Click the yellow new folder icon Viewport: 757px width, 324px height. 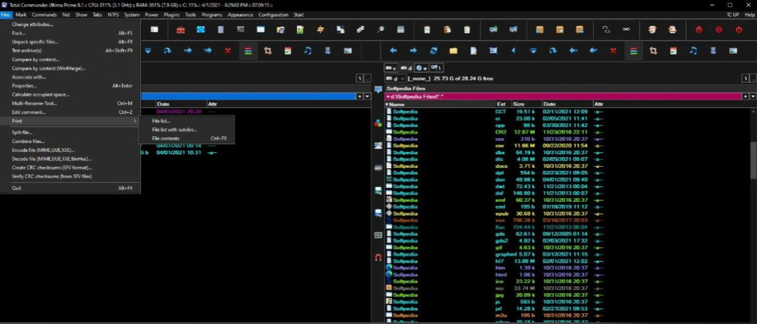(453, 51)
